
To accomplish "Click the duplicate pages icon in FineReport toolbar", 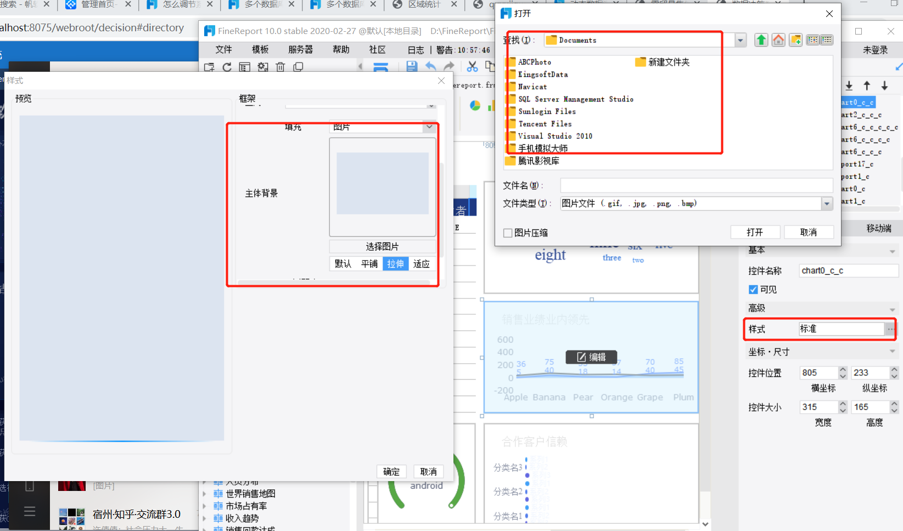I will pos(298,67).
